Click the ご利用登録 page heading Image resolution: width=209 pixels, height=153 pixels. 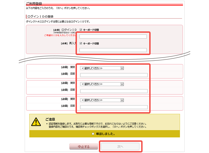tap(34, 3)
